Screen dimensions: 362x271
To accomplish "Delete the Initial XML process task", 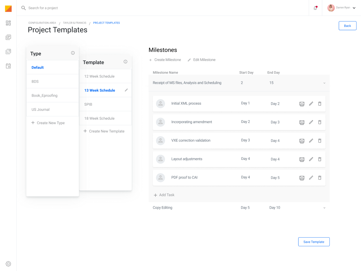I will 320,104.
